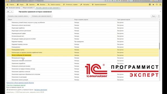Viewport: 167px width, 94px height.
Task: Select row Исходящая справка для расчета пособий
Action: pos(82,39)
